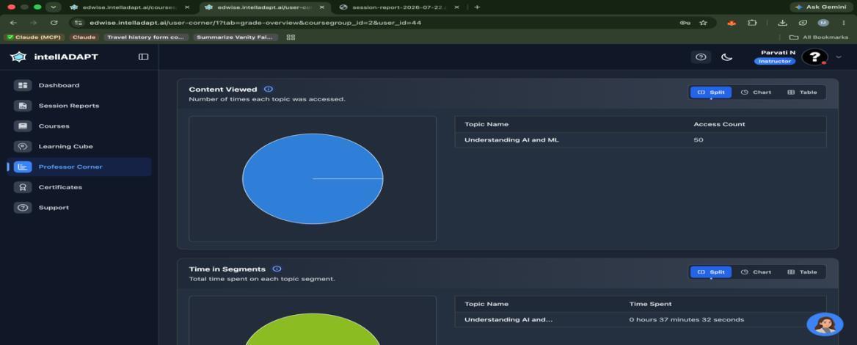Click the site information icon in the address bar
The image size is (857, 345).
[x=79, y=23]
